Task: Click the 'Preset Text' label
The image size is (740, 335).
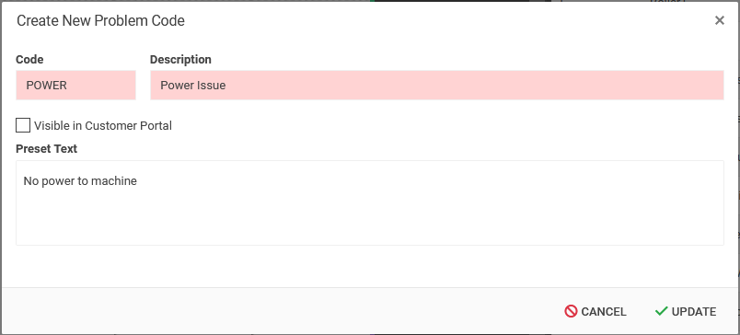Action: (x=47, y=148)
